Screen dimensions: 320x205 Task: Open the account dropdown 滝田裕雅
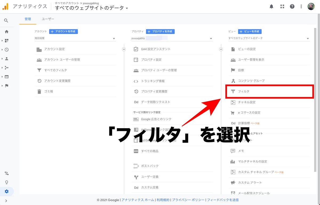[x=75, y=38]
